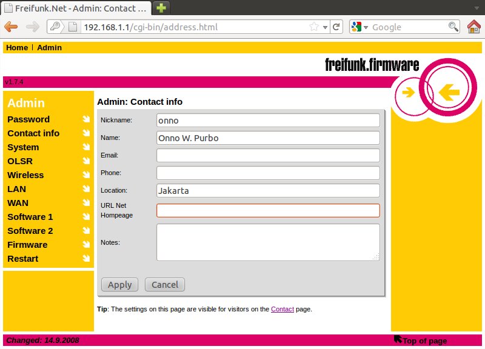Image resolution: width=485 pixels, height=349 pixels.
Task: Click the browser home icon
Action: pyautogui.click(x=473, y=27)
